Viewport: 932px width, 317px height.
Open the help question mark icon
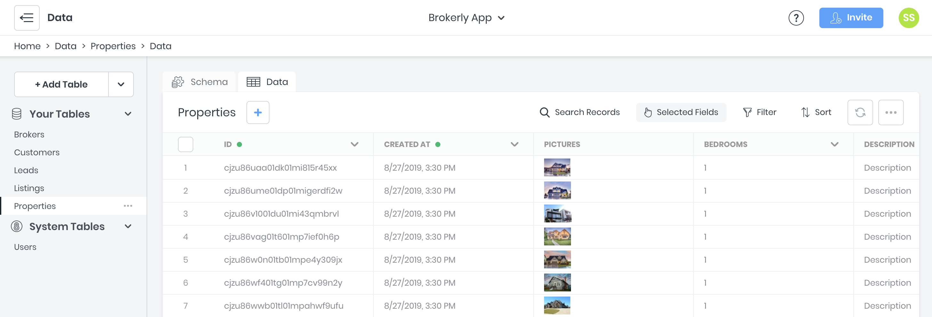click(x=796, y=18)
